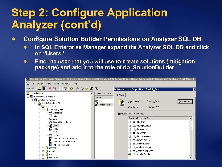Check the db_denydatawriter role checkbox
The height and width of the screenshot is (167, 222).
129,140
